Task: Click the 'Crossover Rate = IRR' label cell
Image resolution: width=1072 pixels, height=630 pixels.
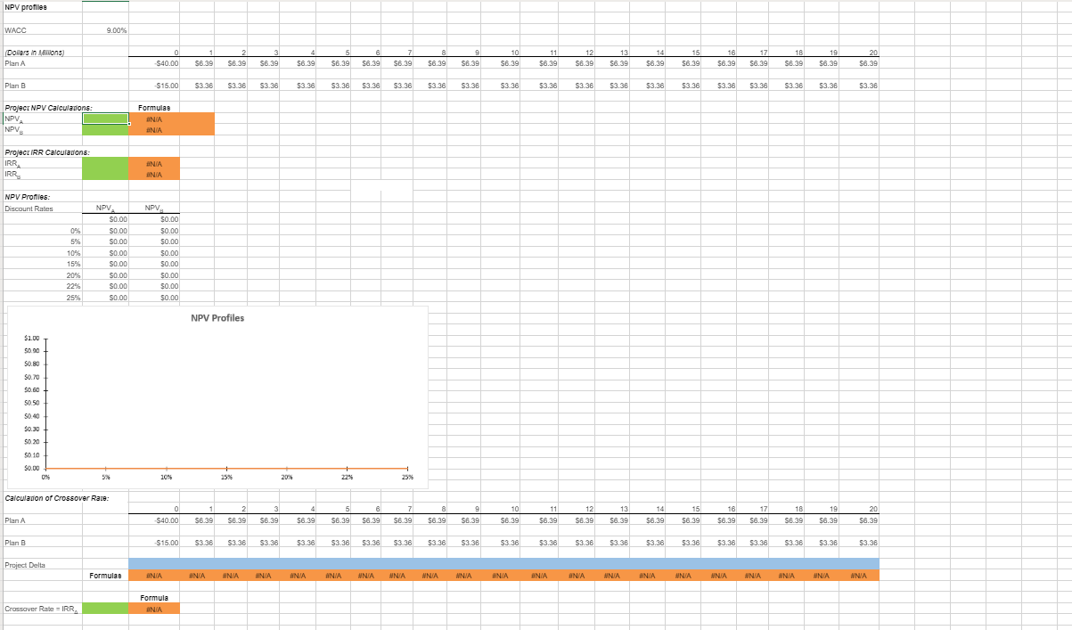Action: [x=43, y=609]
